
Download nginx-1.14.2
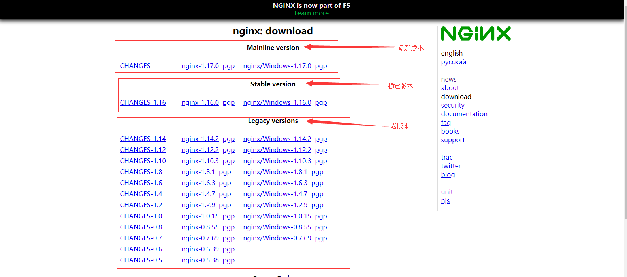200,139
